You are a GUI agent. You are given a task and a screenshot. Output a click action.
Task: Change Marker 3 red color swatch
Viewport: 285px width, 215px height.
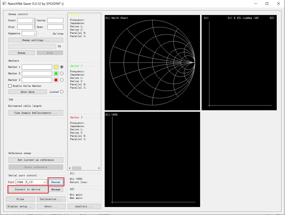56,80
